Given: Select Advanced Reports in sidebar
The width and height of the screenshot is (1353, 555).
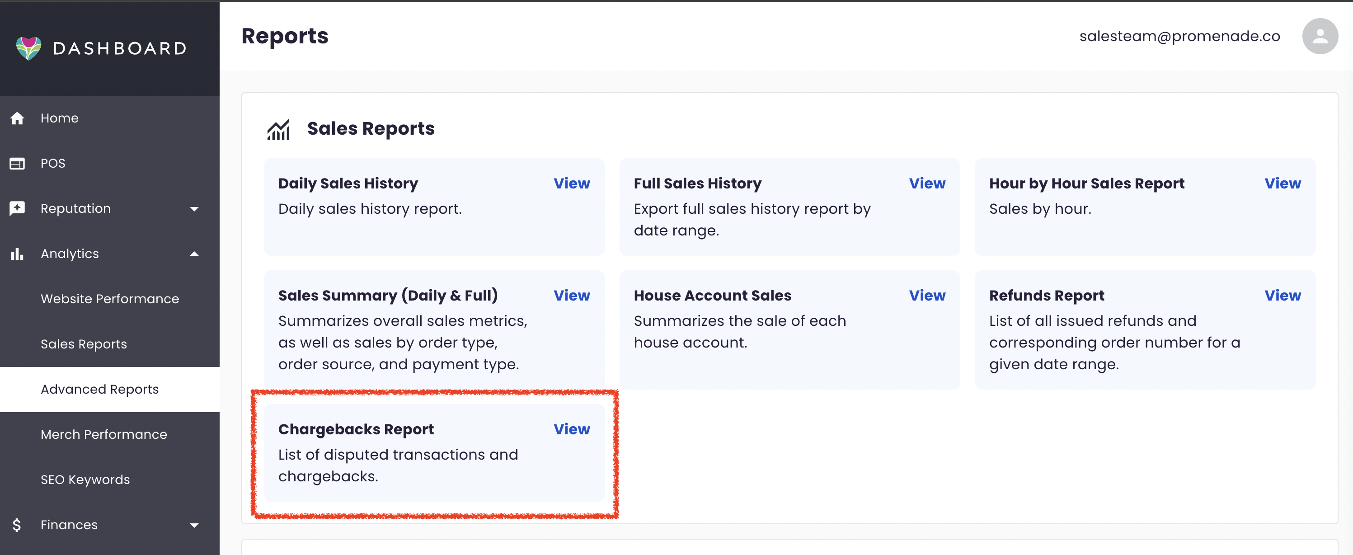Looking at the screenshot, I should (110, 389).
